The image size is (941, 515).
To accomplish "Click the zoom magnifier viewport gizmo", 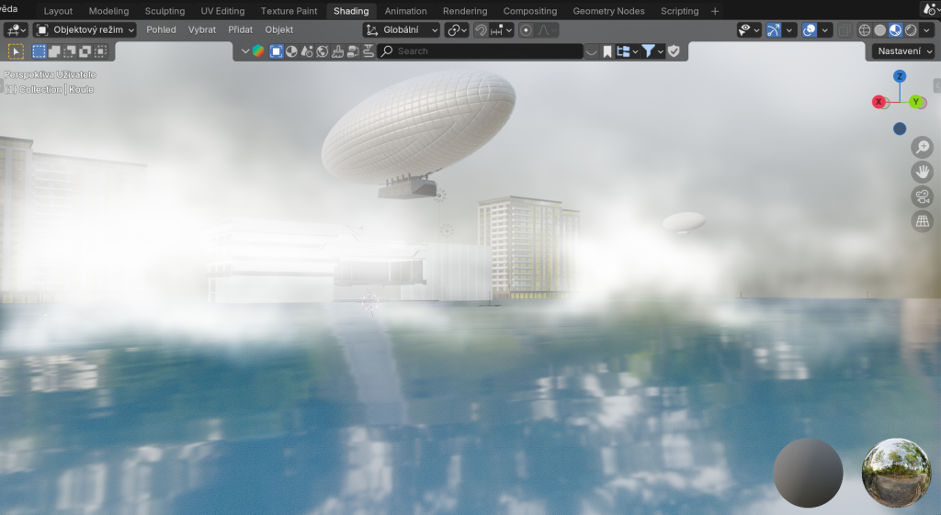I will pyautogui.click(x=922, y=147).
